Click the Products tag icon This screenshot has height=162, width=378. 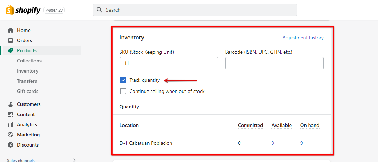click(11, 50)
